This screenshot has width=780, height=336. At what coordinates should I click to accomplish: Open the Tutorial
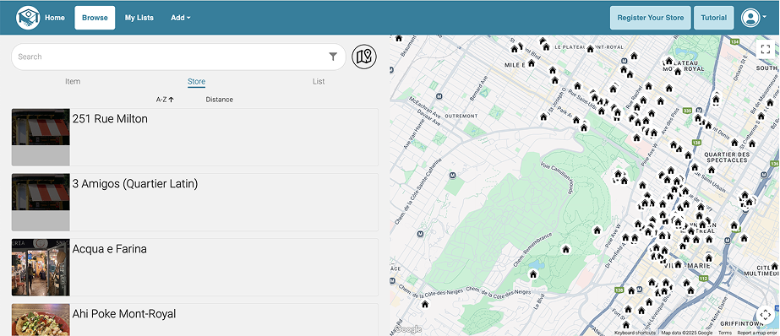[x=713, y=18]
